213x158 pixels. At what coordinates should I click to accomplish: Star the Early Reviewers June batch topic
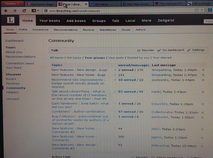click(115, 104)
